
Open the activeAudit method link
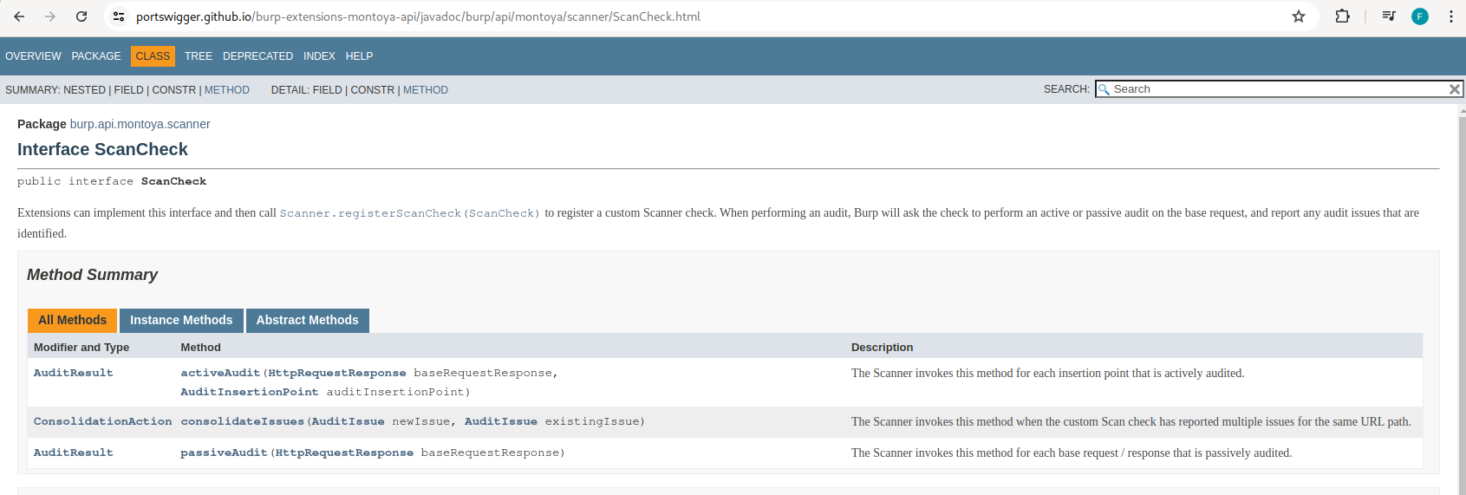click(220, 373)
